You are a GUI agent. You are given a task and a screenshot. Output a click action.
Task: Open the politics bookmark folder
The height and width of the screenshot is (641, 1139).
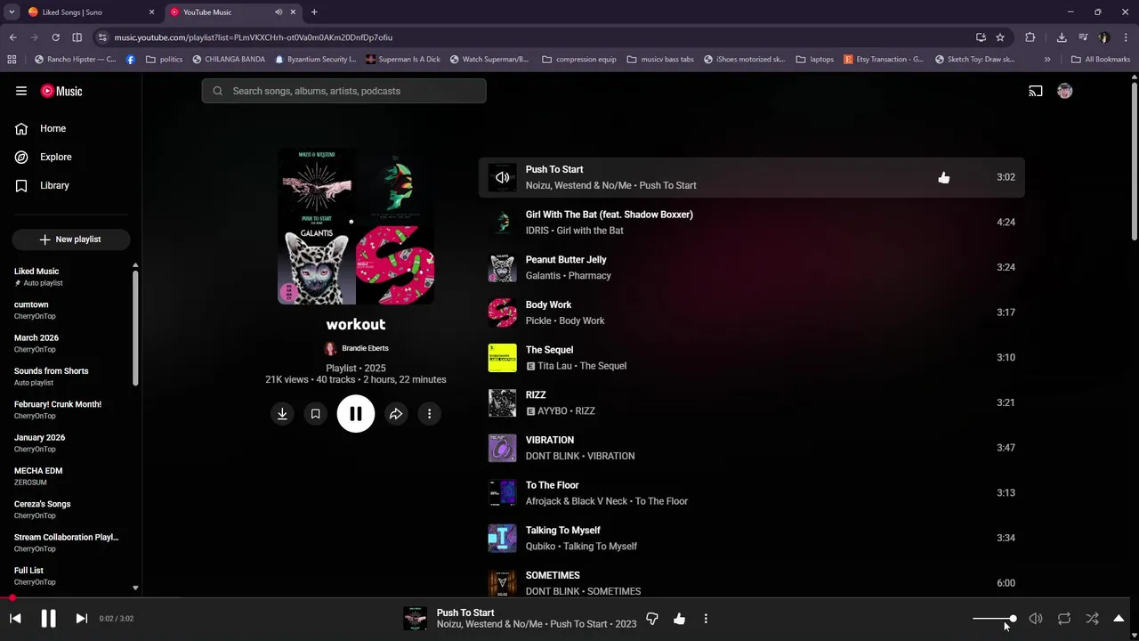click(164, 60)
